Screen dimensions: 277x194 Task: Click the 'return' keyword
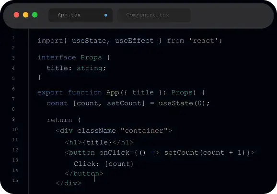point(59,120)
